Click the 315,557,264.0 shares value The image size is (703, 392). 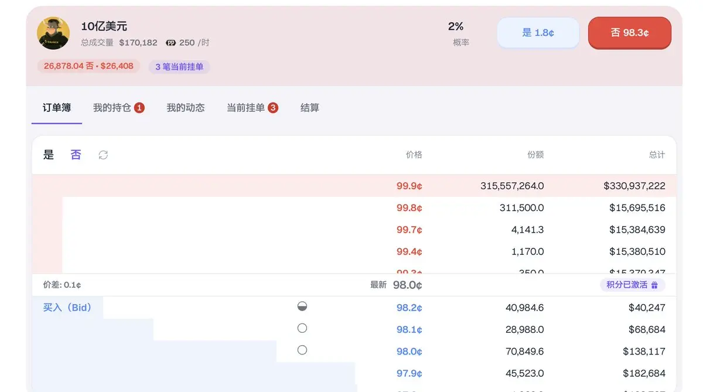tap(512, 186)
